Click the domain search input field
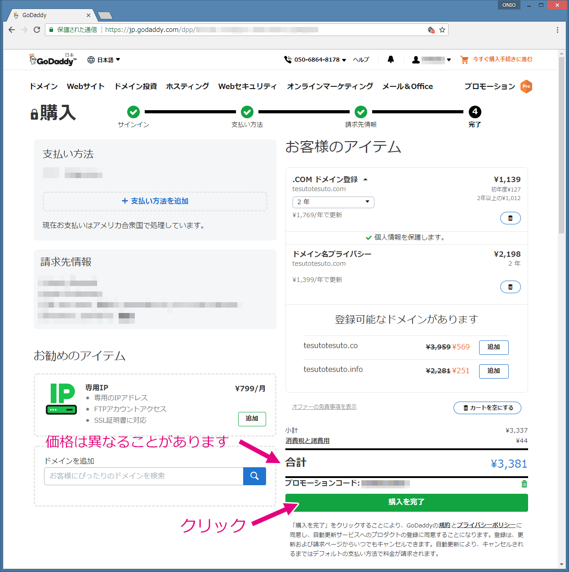This screenshot has height=572, width=569. tap(143, 476)
